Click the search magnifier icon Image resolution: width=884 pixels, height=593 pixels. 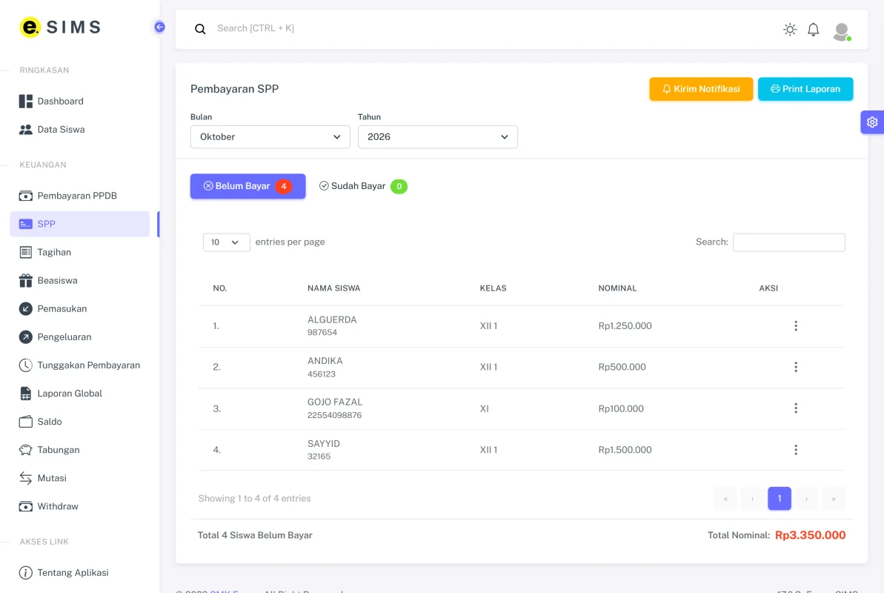click(x=200, y=29)
